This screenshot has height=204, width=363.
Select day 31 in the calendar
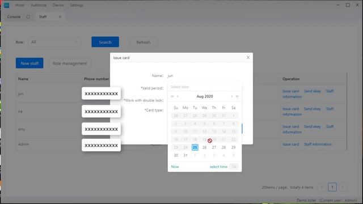(x=185, y=155)
